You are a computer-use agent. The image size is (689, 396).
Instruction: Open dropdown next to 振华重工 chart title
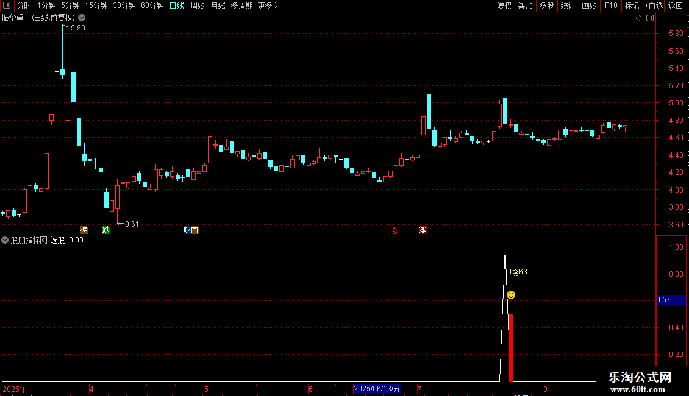(x=82, y=18)
